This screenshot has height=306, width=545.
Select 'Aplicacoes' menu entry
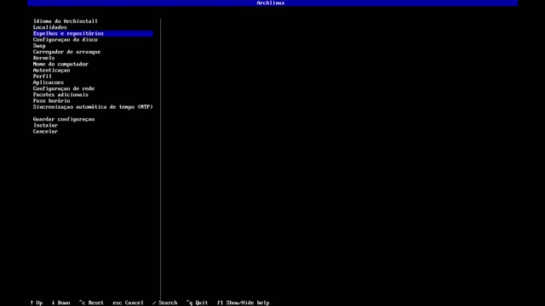pos(49,82)
